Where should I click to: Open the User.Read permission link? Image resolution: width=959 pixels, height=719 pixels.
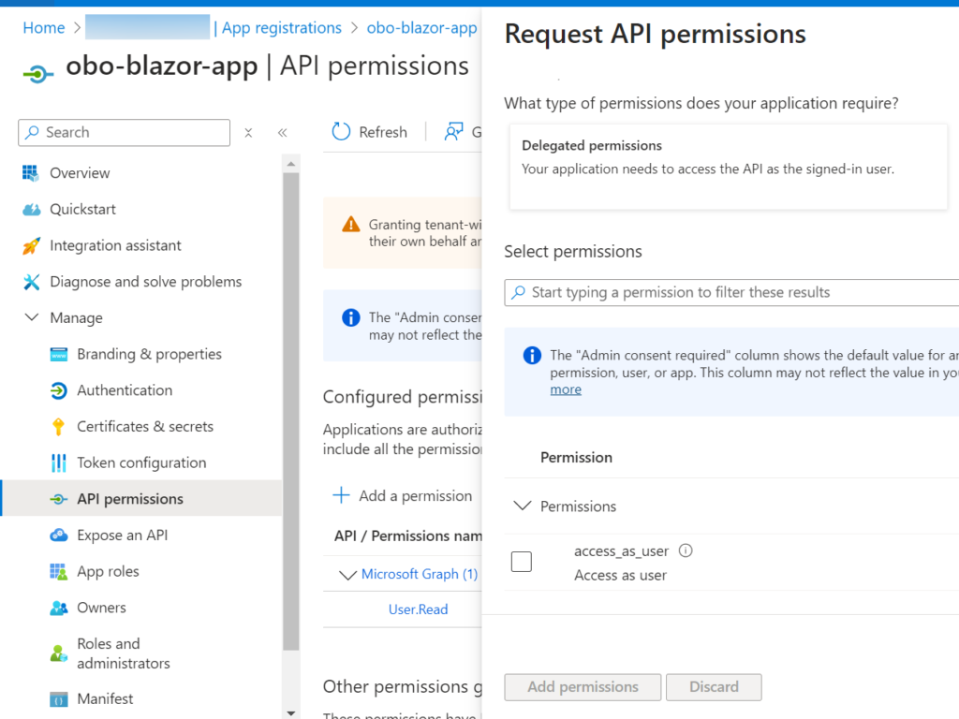[x=419, y=609]
